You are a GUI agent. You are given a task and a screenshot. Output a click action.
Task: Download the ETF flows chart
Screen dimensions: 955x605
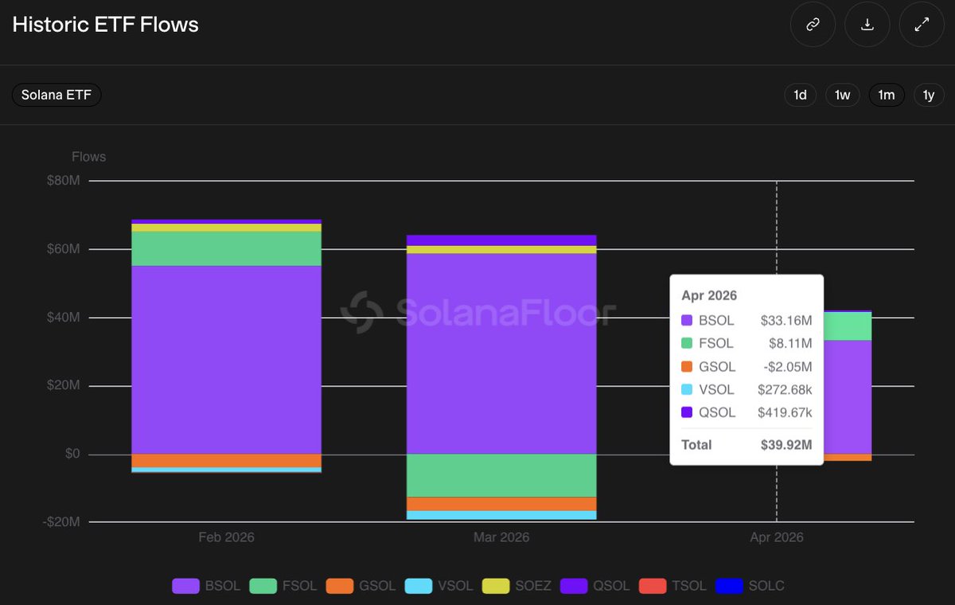tap(867, 25)
